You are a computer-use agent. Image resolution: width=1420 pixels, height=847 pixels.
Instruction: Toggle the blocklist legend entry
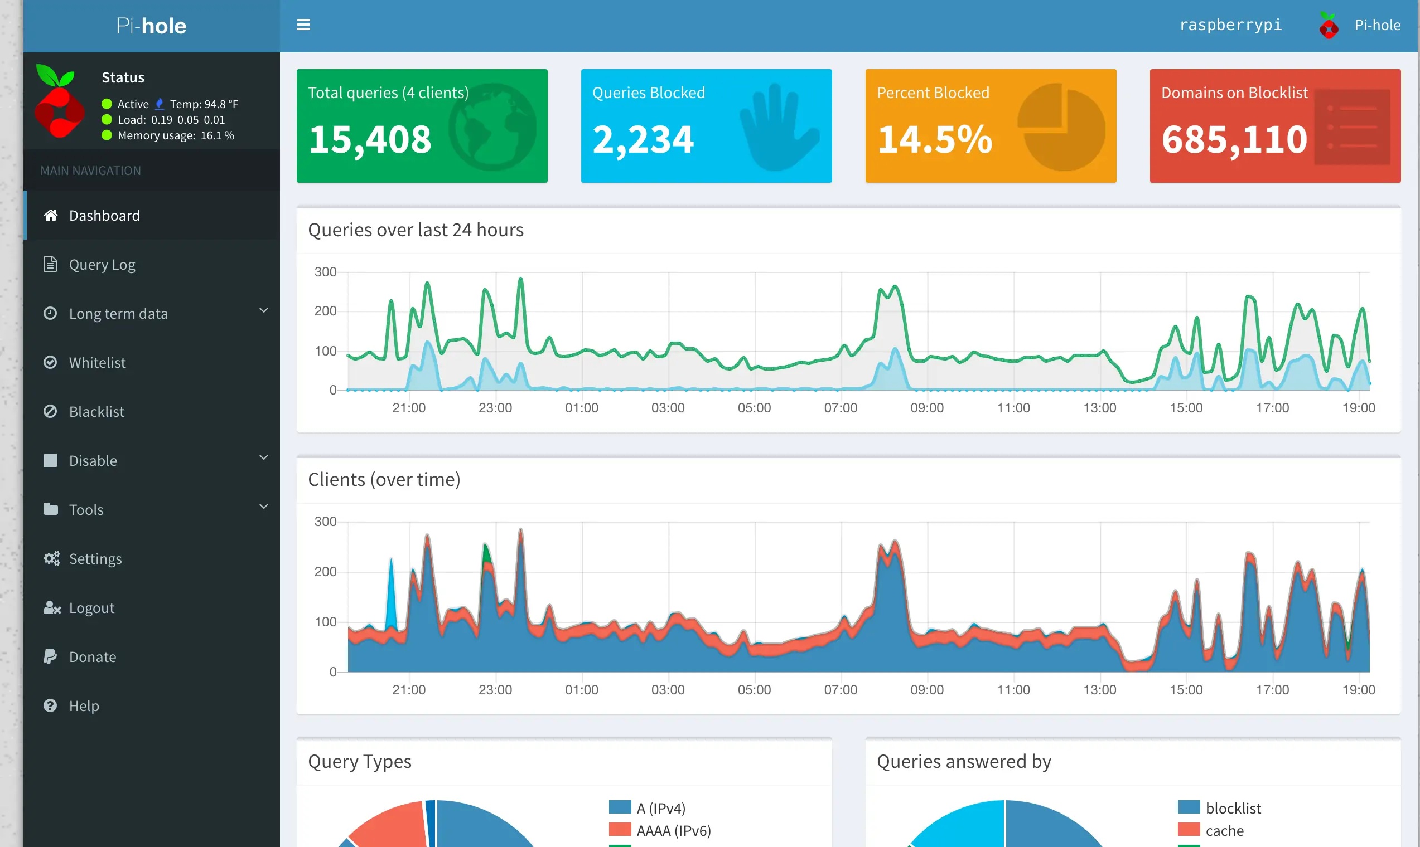coord(1233,808)
